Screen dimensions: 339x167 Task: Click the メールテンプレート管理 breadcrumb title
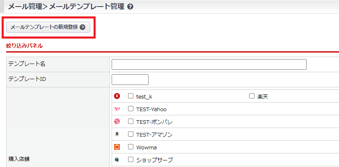[86, 7]
